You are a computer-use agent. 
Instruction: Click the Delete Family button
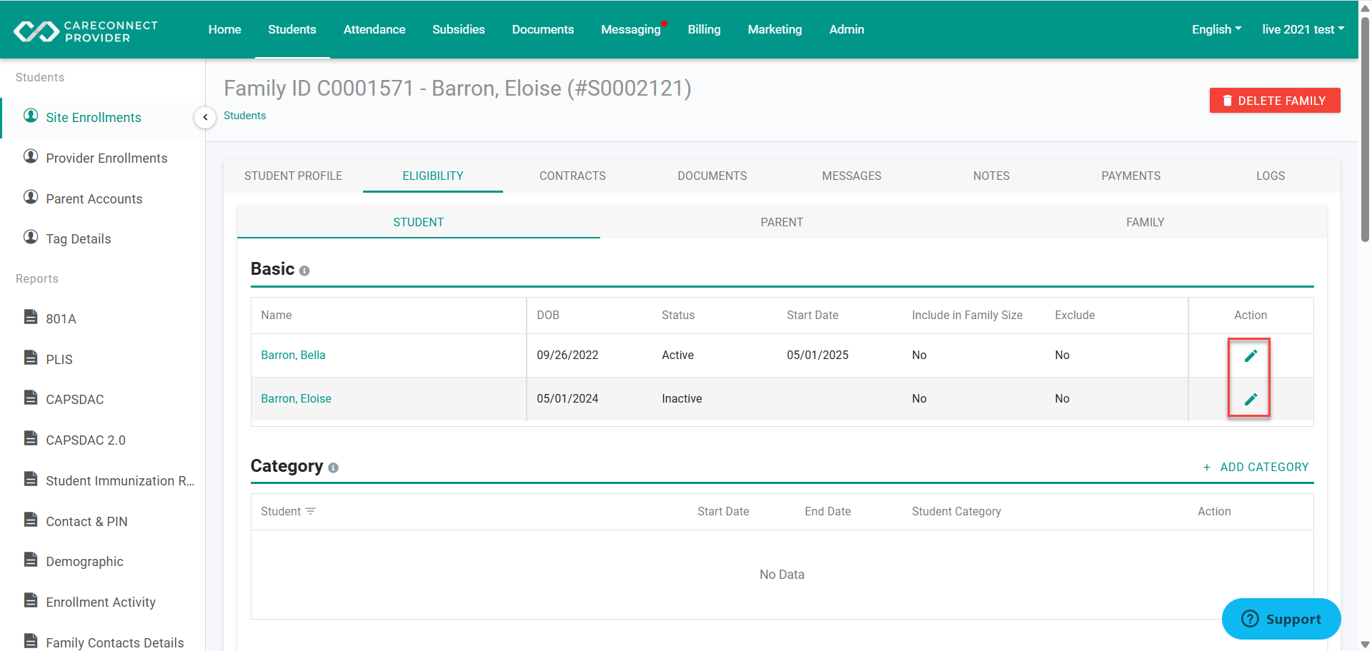1275,101
